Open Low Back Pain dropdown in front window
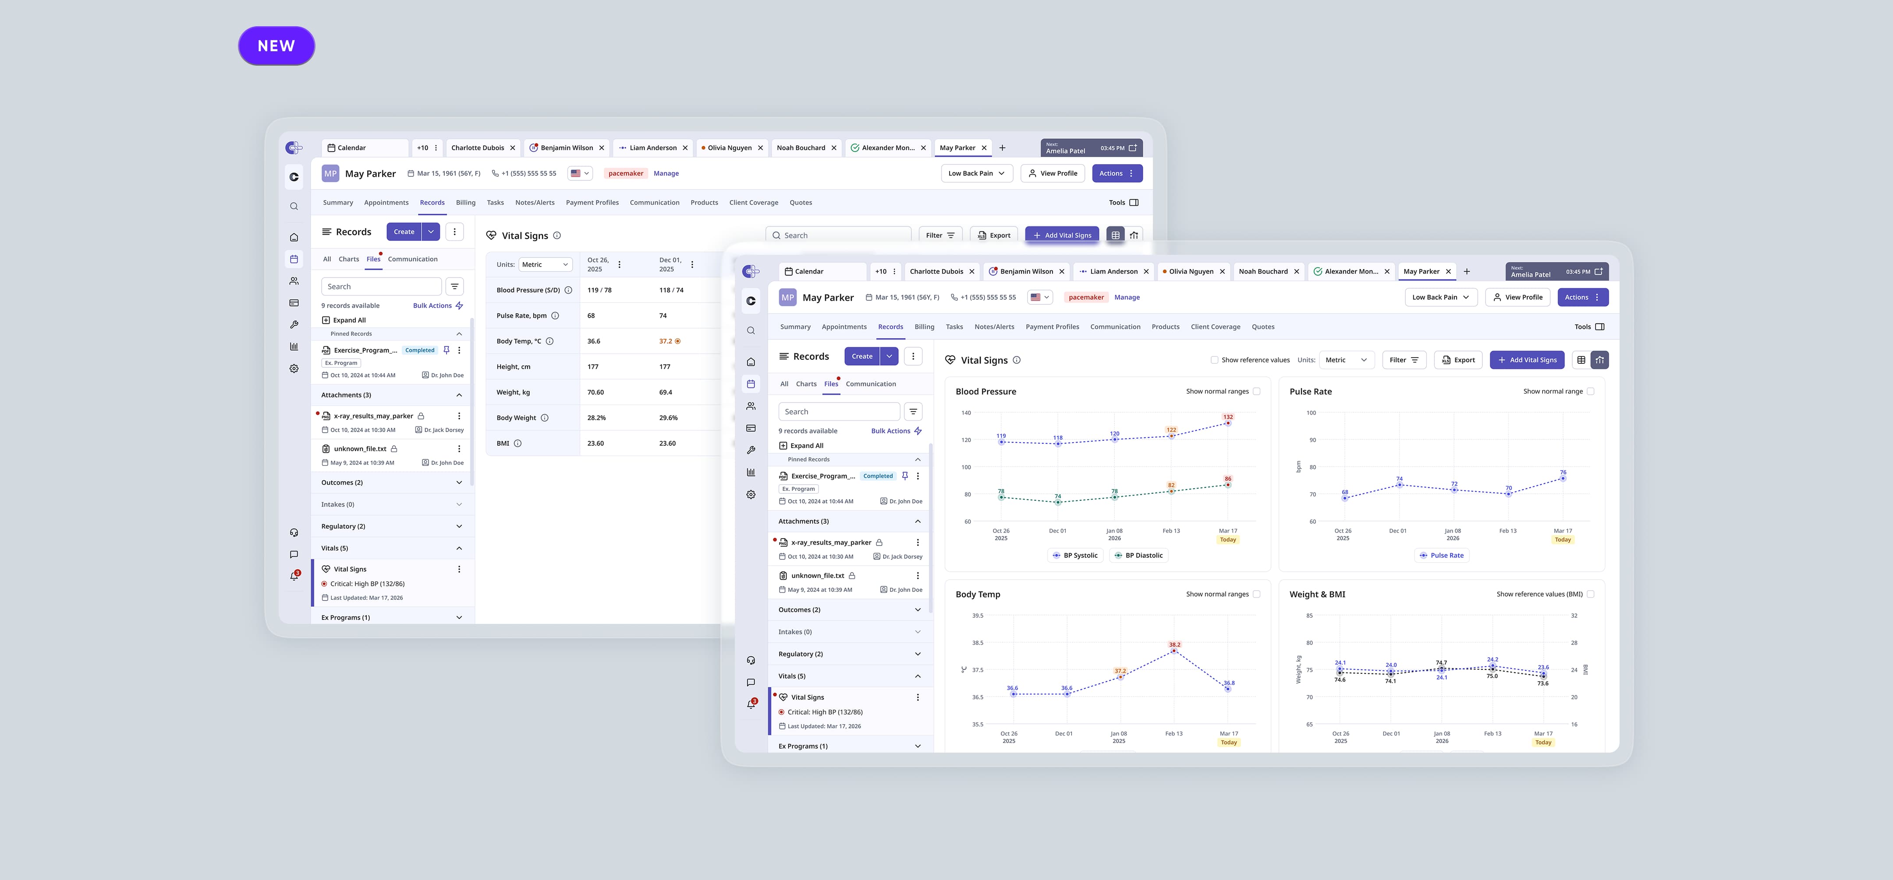 [x=1441, y=297]
